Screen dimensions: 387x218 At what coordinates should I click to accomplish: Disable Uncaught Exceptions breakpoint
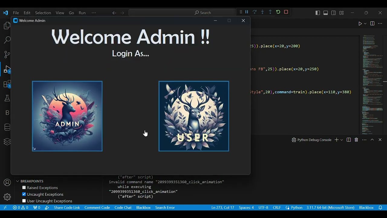[24, 194]
